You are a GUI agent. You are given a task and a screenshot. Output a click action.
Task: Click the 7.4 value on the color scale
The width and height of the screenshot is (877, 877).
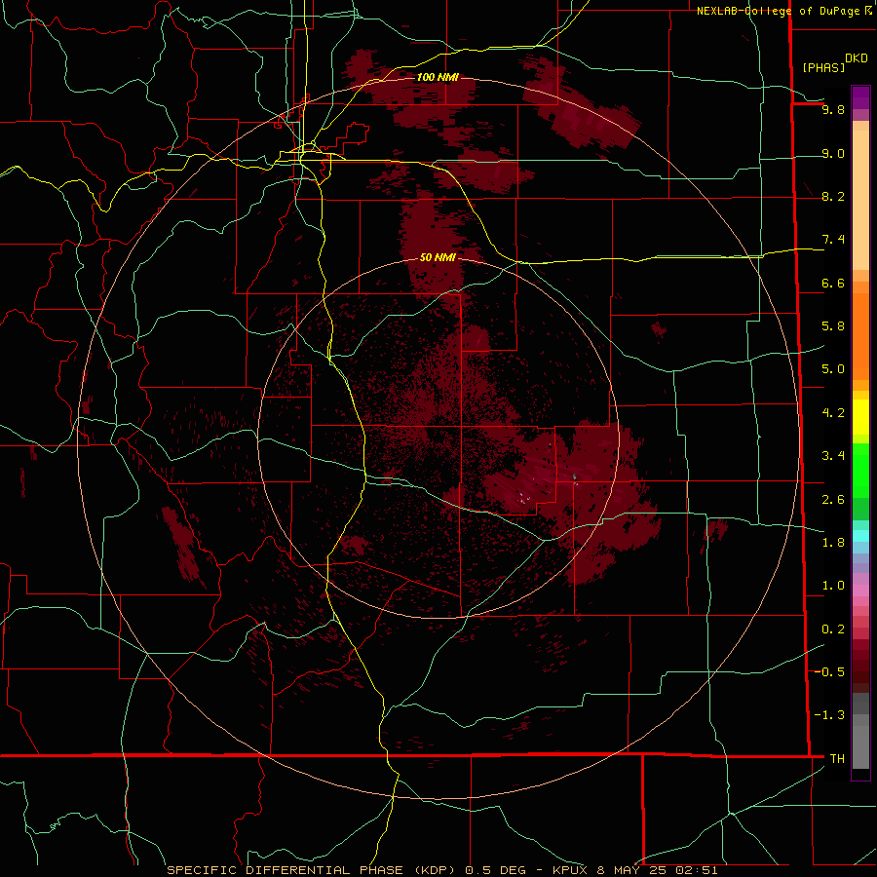[833, 240]
